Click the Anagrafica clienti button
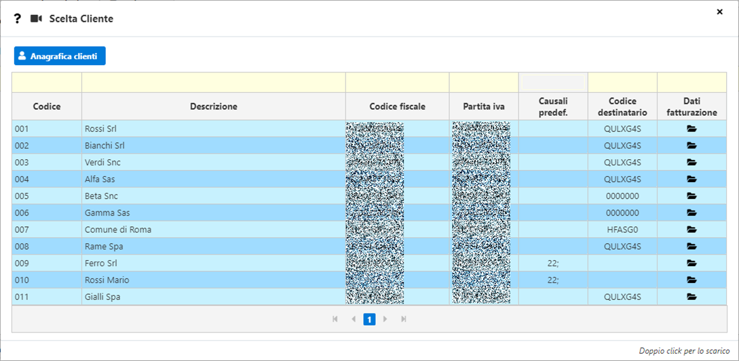 coord(60,56)
